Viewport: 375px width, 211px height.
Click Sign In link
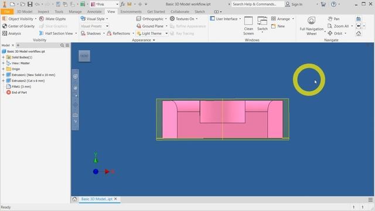point(296,4)
